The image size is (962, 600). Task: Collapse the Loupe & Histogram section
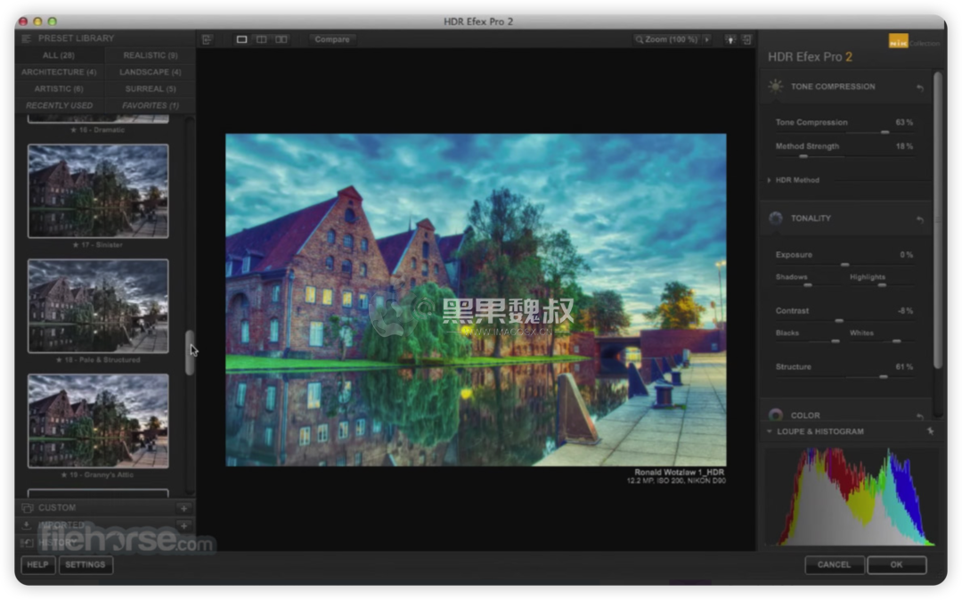coord(770,432)
